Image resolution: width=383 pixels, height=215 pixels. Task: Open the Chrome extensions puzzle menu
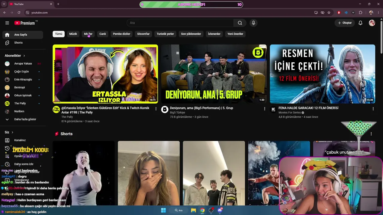[361, 13]
